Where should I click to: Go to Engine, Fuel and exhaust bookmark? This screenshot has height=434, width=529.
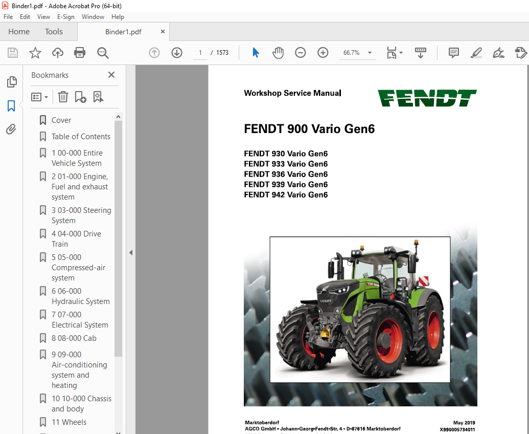tap(80, 186)
